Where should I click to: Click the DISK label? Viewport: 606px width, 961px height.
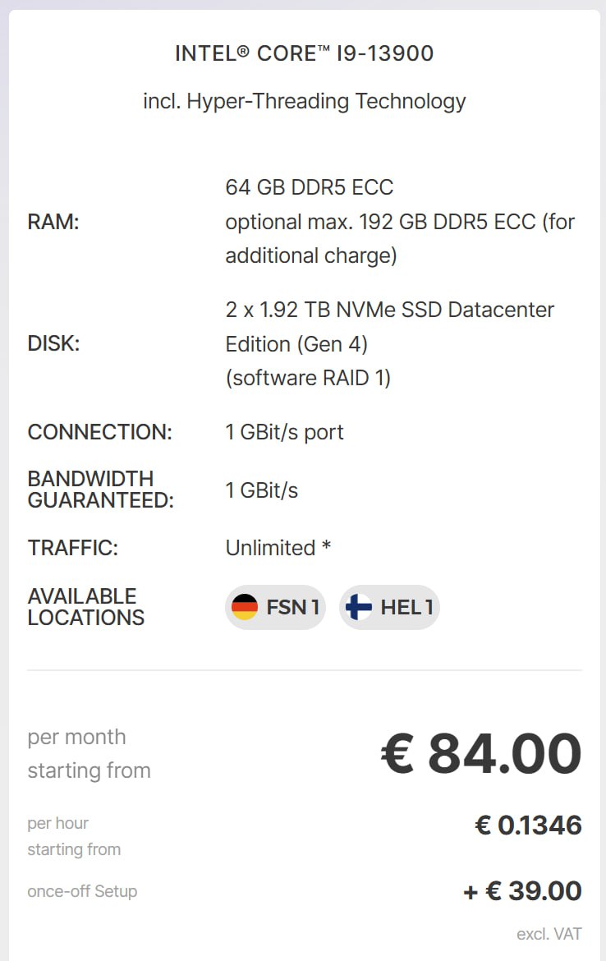click(x=53, y=343)
